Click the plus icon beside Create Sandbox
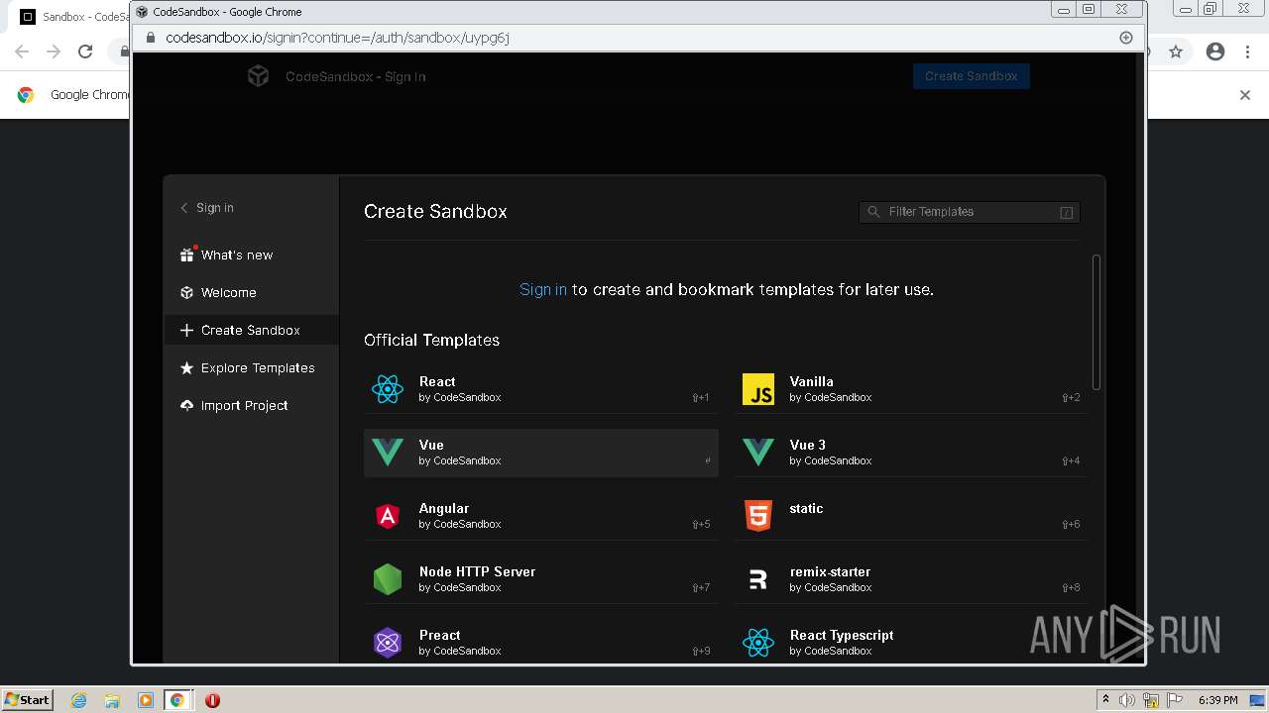This screenshot has height=713, width=1269. (186, 330)
